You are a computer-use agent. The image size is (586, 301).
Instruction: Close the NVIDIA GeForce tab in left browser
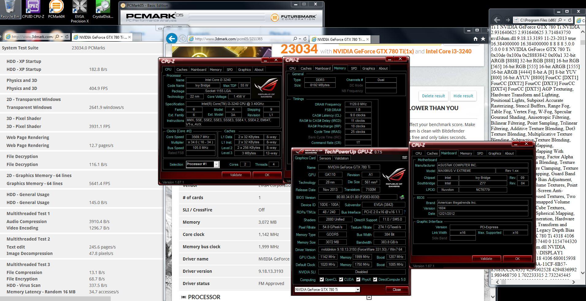tap(129, 37)
